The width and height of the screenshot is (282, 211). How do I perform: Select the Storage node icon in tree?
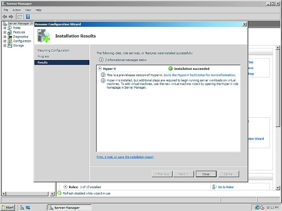tap(10, 45)
